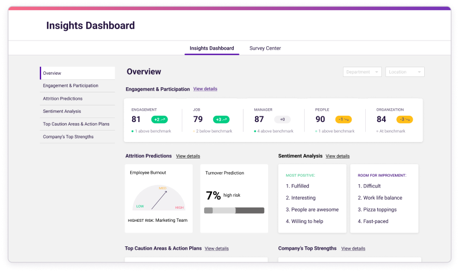Click the +2 trend badge for Engagement

point(159,119)
